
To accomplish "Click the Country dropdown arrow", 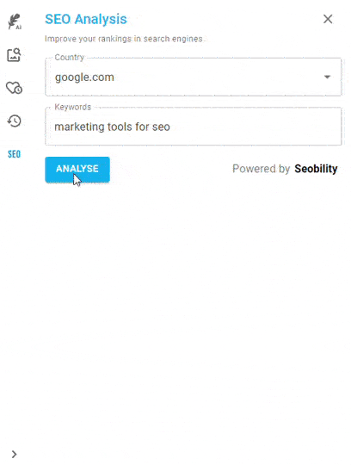I will point(327,77).
